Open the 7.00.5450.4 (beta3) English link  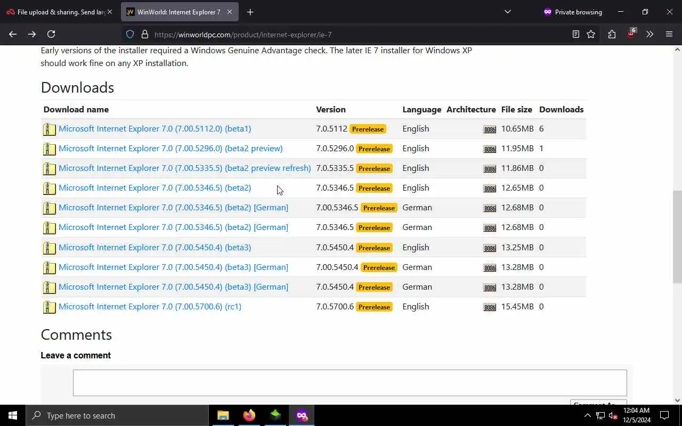(155, 247)
